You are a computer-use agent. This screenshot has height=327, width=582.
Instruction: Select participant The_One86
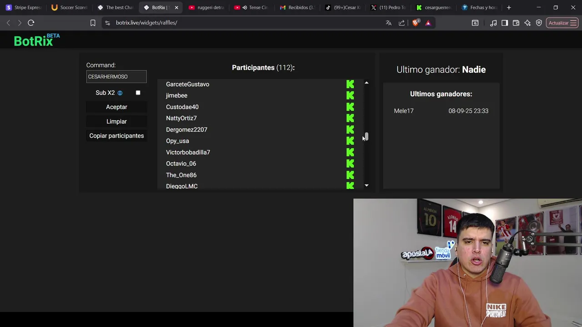pyautogui.click(x=181, y=175)
